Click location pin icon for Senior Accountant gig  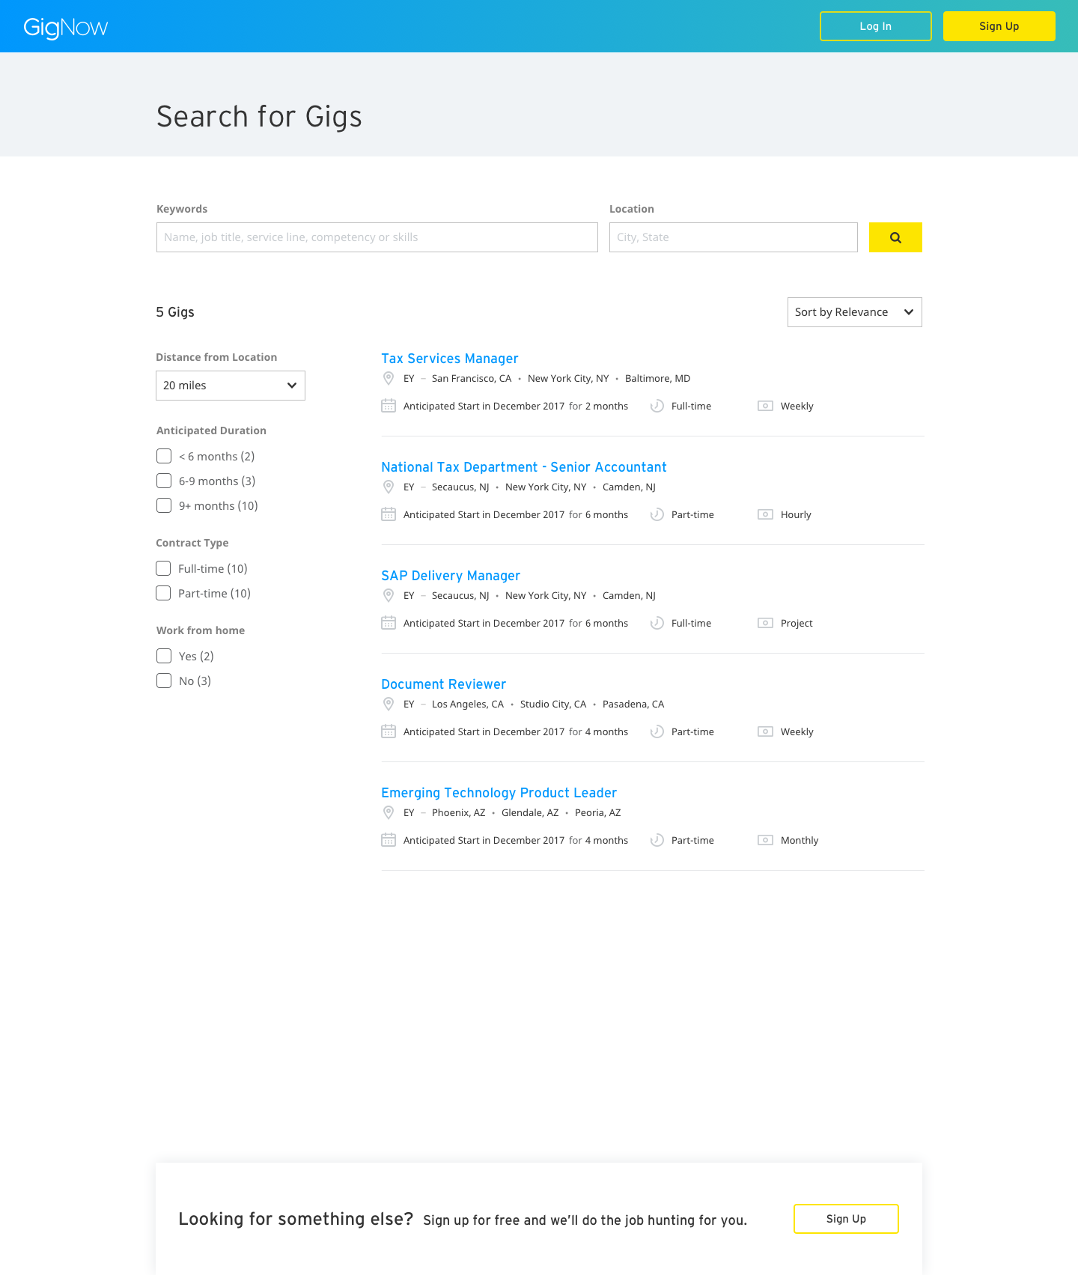click(389, 487)
